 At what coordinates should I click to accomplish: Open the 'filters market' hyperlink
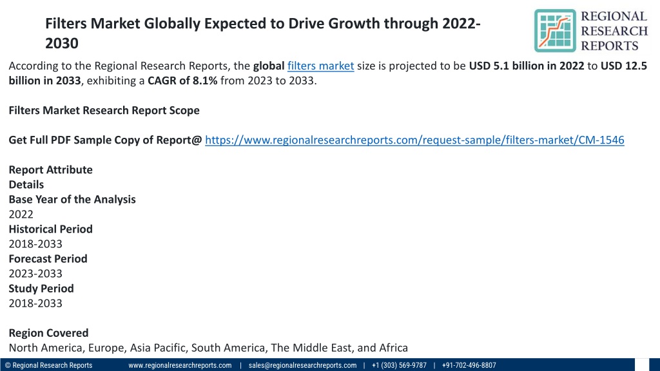320,66
